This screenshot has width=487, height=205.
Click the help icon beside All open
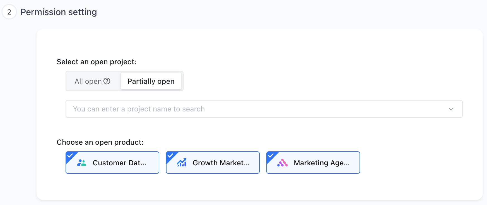point(107,81)
